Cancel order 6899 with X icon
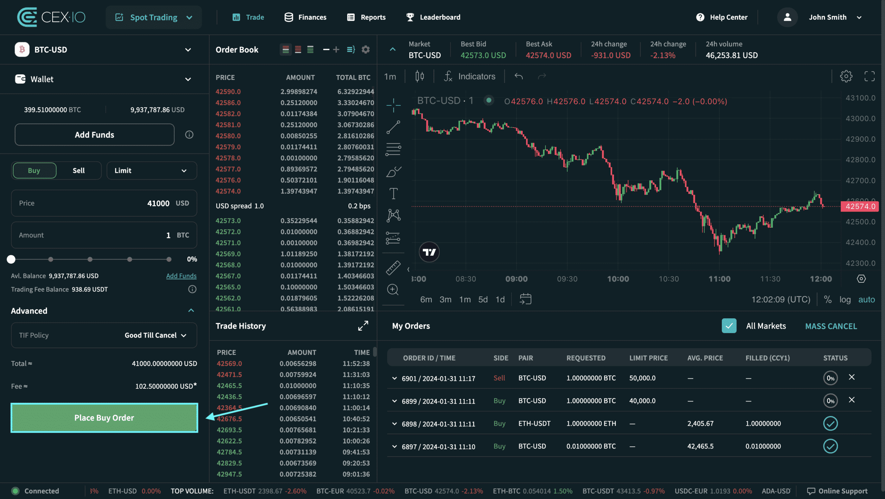 (852, 400)
